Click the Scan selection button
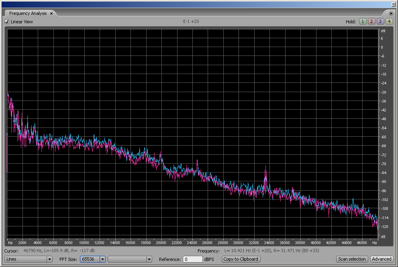 coord(352,259)
